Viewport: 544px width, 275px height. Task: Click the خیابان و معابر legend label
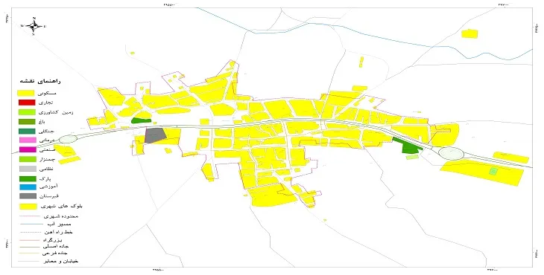[60, 261]
